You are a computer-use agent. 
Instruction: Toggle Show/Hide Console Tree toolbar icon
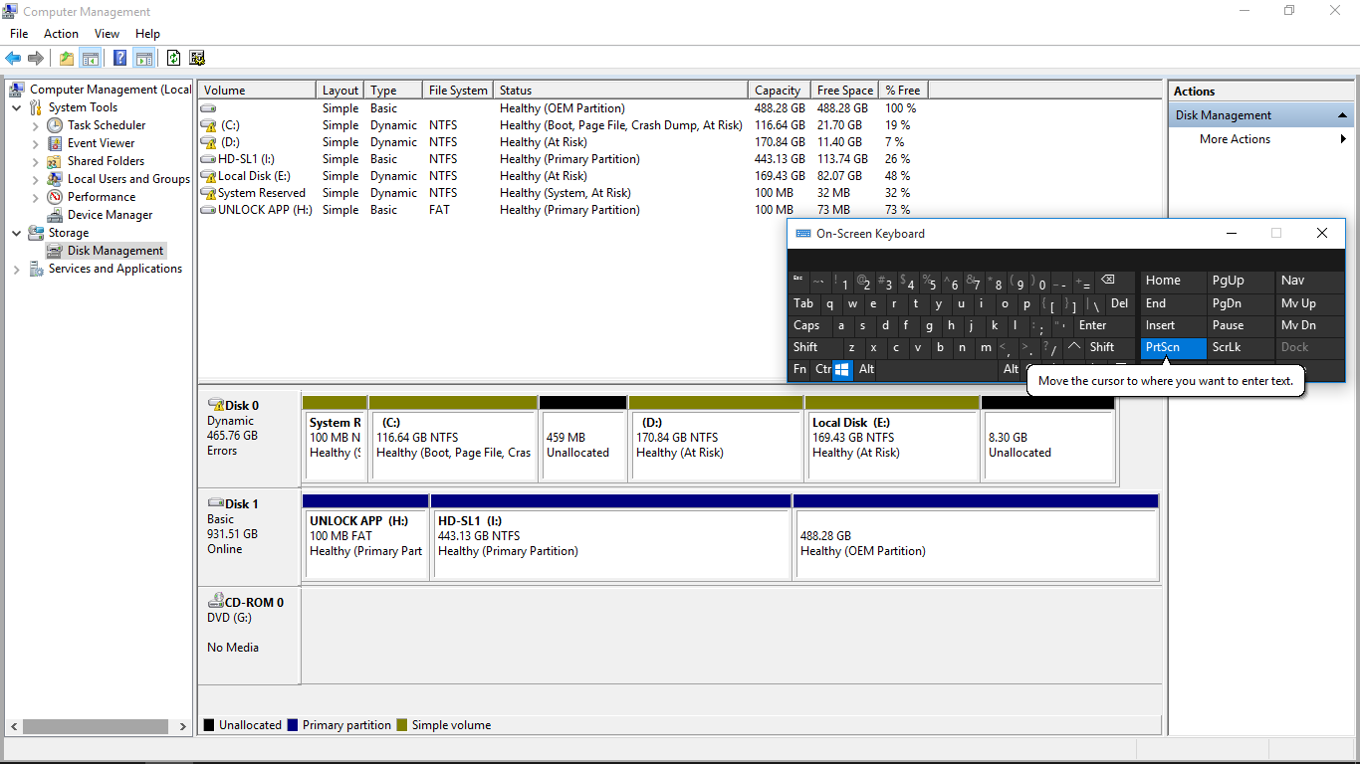click(90, 58)
